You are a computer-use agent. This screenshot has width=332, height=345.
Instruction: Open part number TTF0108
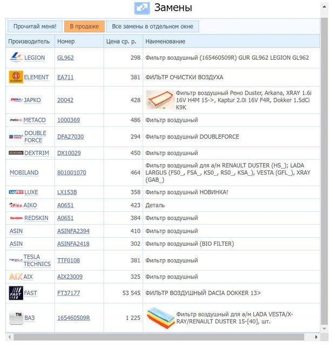pyautogui.click(x=69, y=260)
